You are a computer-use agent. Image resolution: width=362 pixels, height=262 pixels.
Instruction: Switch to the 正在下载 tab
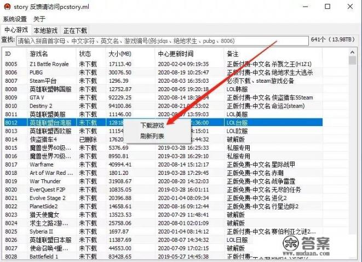click(75, 31)
